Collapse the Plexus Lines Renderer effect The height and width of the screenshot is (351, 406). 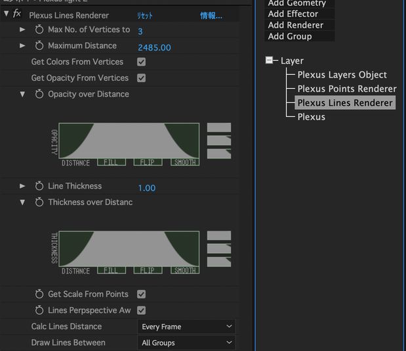pyautogui.click(x=6, y=14)
